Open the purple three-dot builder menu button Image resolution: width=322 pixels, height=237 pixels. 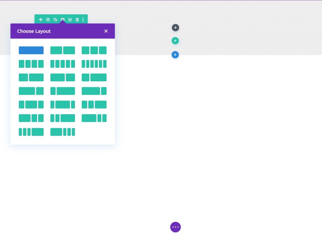pos(175,227)
